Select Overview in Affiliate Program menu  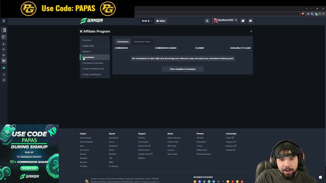[x=87, y=40]
